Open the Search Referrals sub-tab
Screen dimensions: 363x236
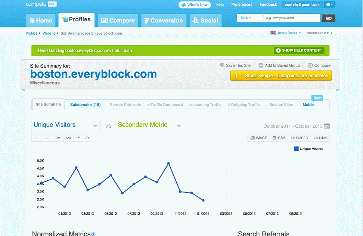pos(125,105)
